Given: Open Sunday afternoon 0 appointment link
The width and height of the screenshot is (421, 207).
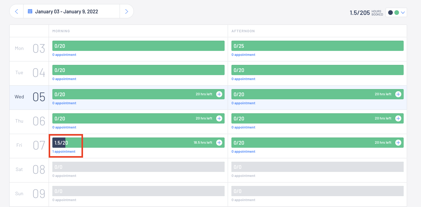Looking at the screenshot, I should (243, 200).
